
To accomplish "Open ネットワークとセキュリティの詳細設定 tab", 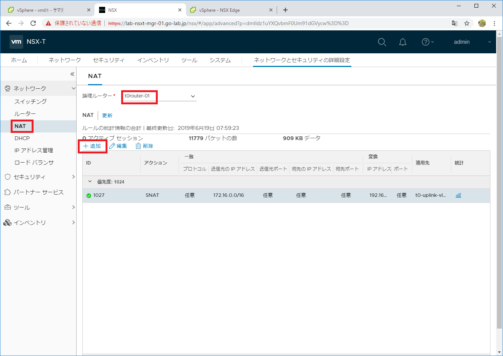I will [302, 60].
